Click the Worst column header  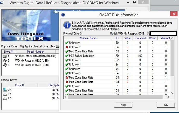click(x=152, y=38)
